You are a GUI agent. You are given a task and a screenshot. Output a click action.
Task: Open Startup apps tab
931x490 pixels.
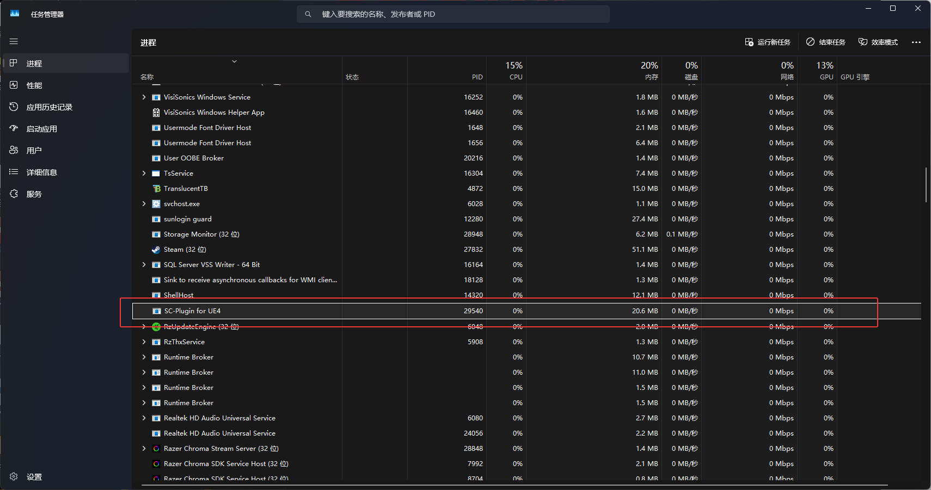(66, 129)
